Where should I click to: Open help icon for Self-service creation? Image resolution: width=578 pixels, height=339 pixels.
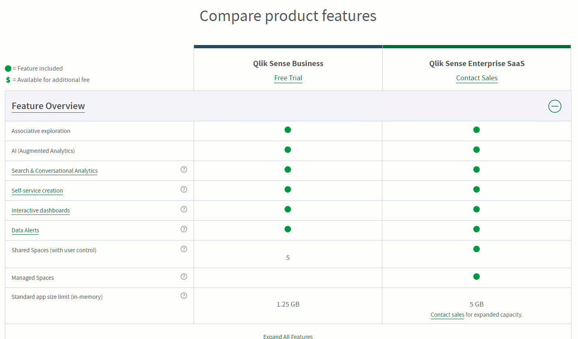(x=184, y=189)
